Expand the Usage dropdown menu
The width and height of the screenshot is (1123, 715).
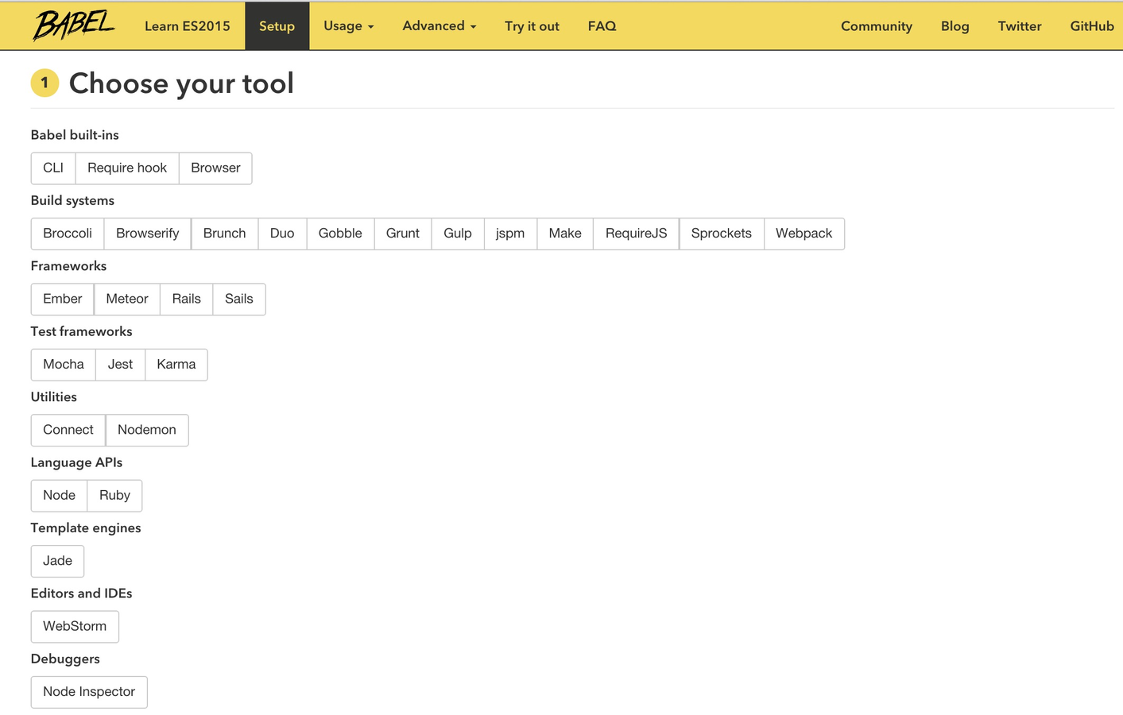pos(348,26)
